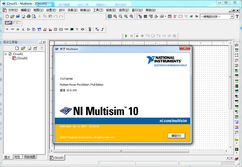242x167 pixels.
Task: Select the 1.4v measurement probe instrument
Action: point(237,140)
